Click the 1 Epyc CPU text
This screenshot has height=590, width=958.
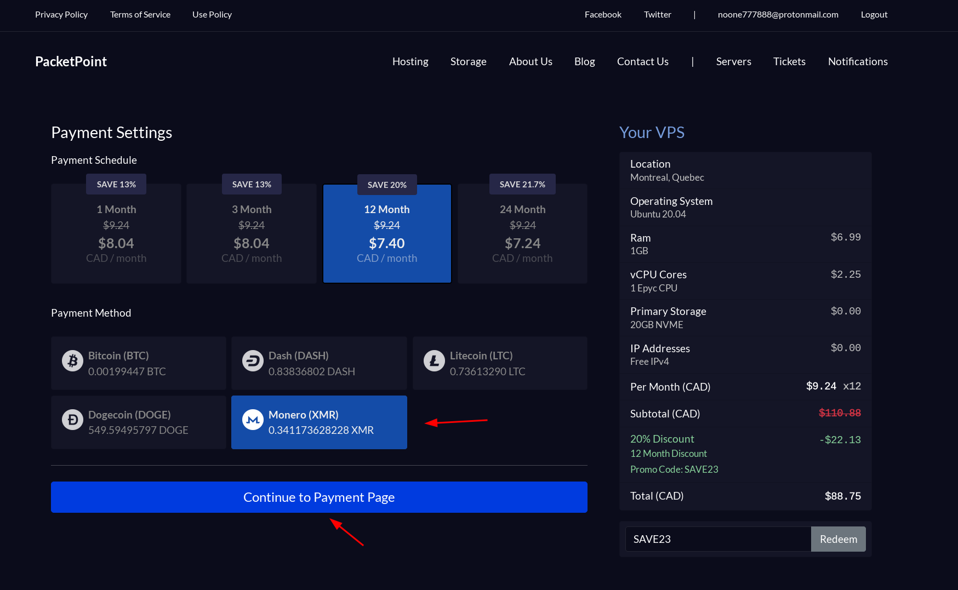(654, 288)
